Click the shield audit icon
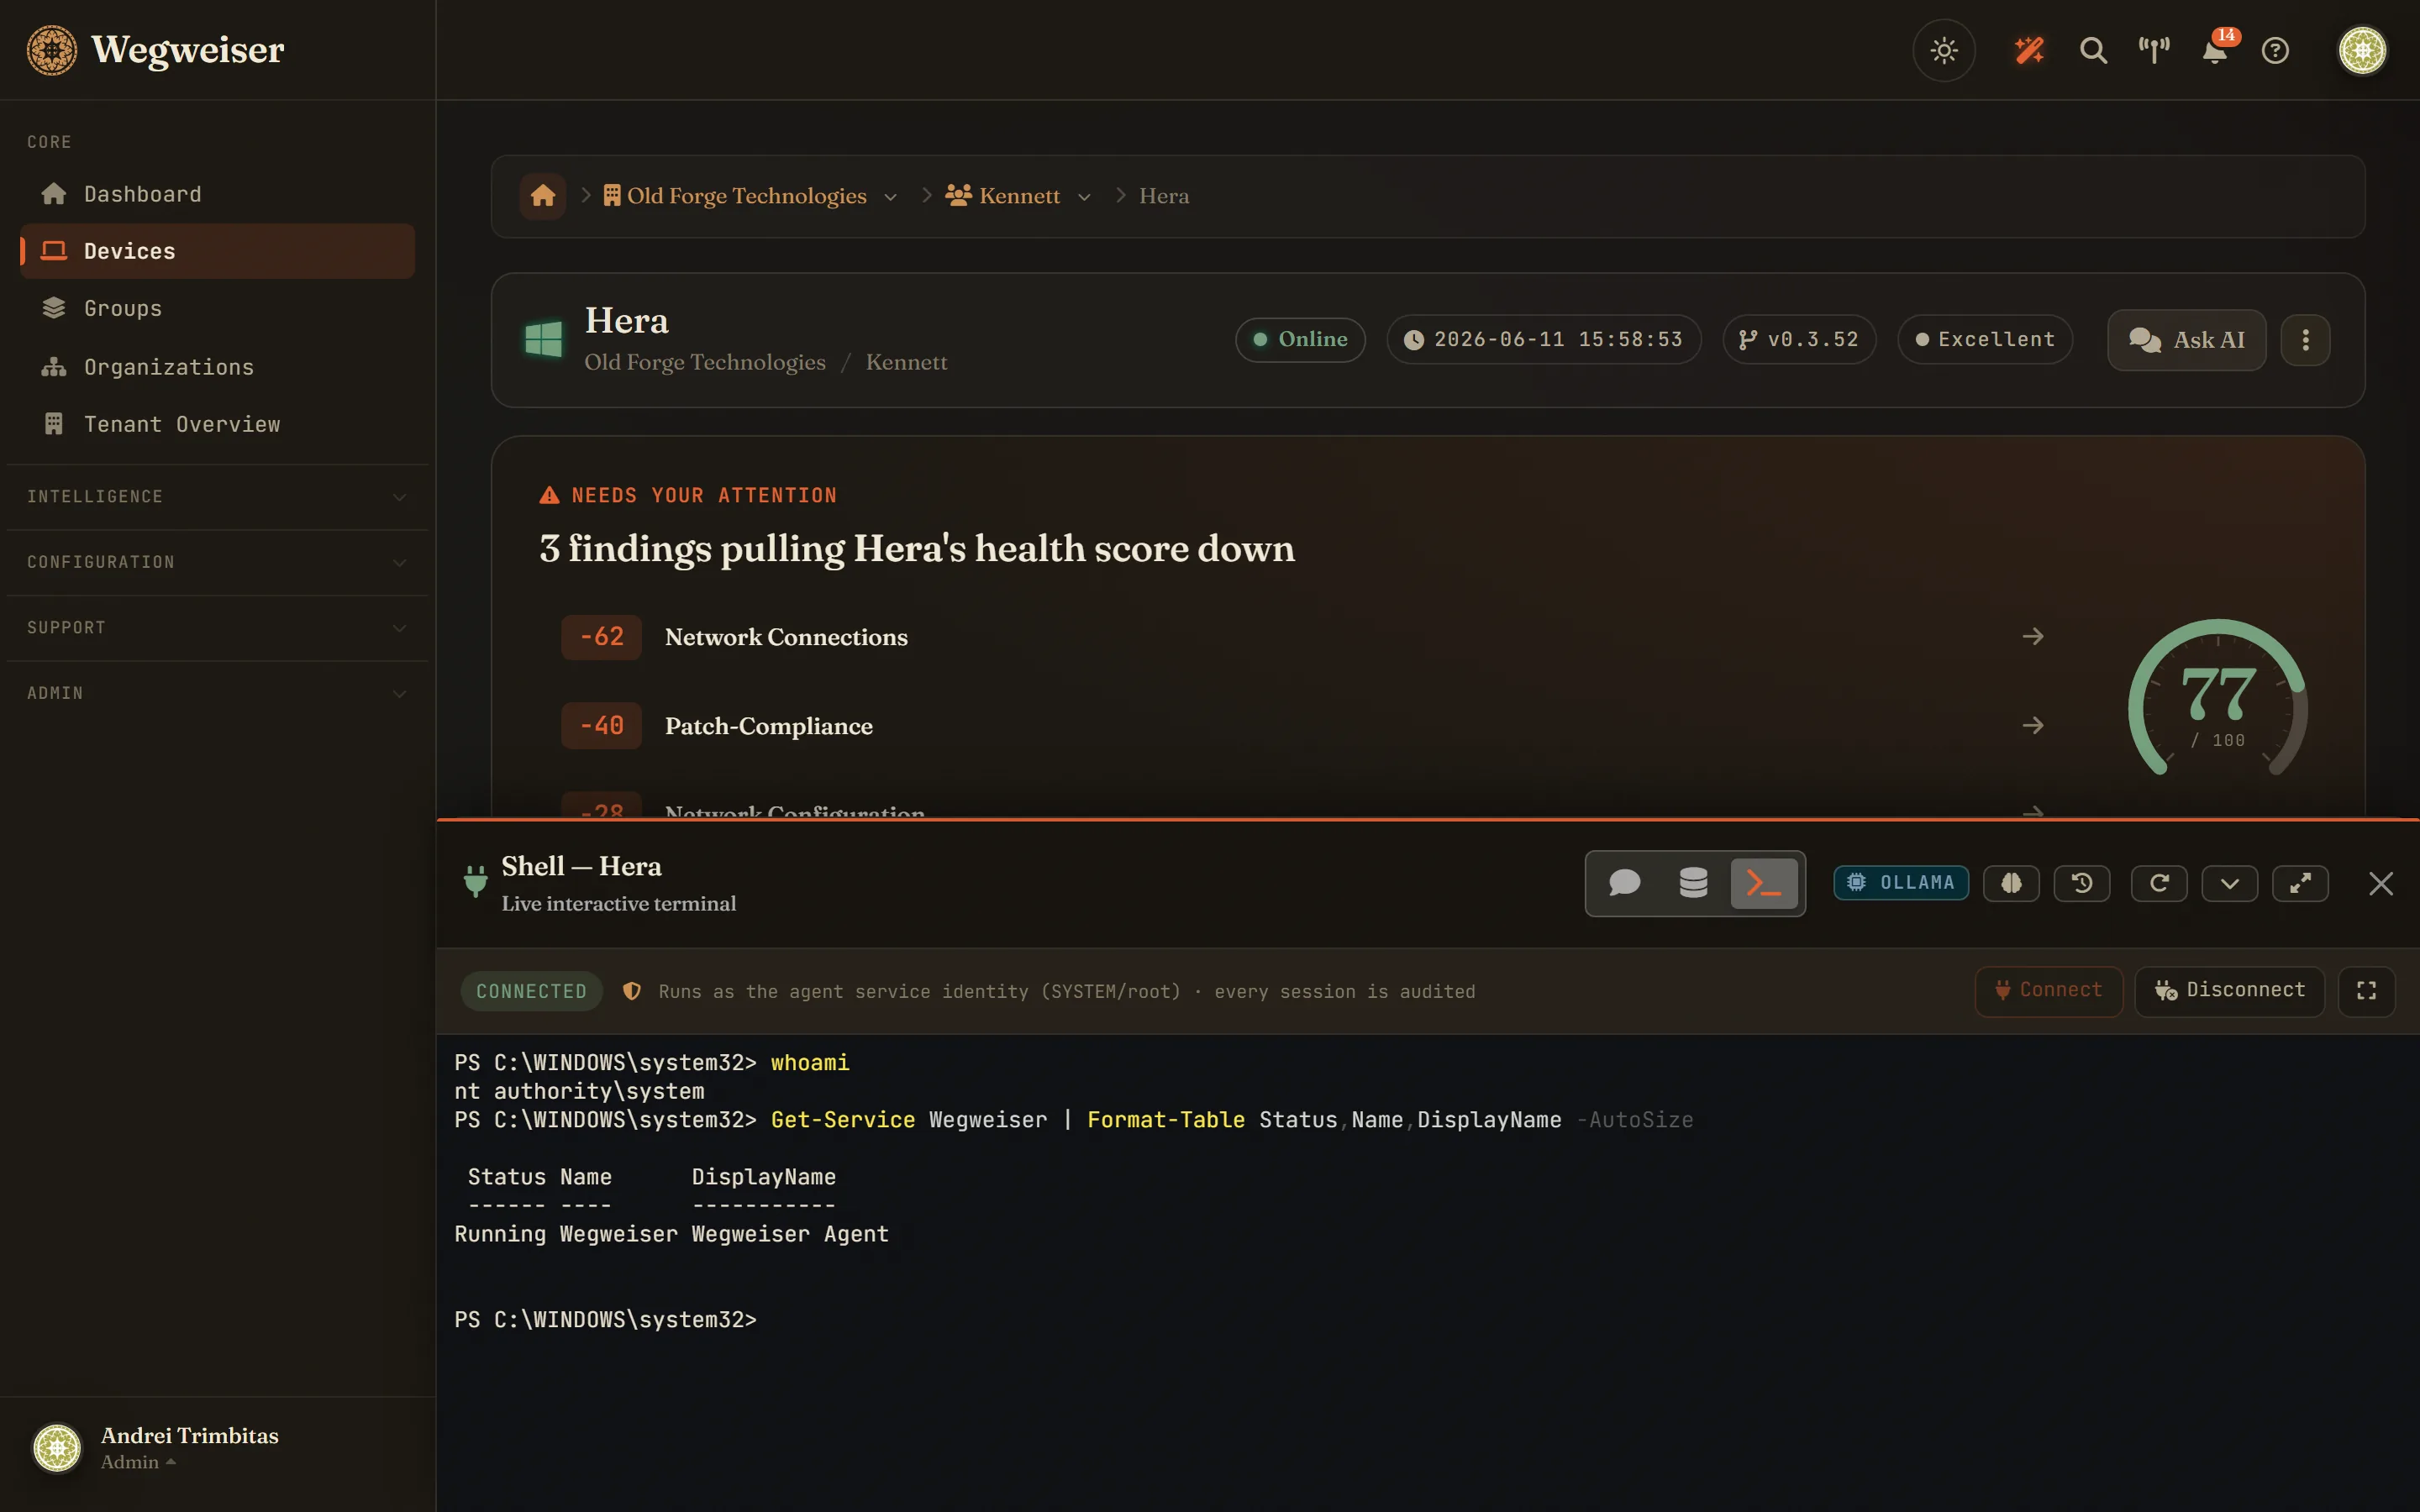This screenshot has height=1512, width=2420. click(632, 991)
